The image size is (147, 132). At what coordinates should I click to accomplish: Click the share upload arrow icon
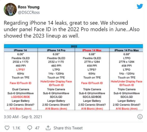coord(48,128)
